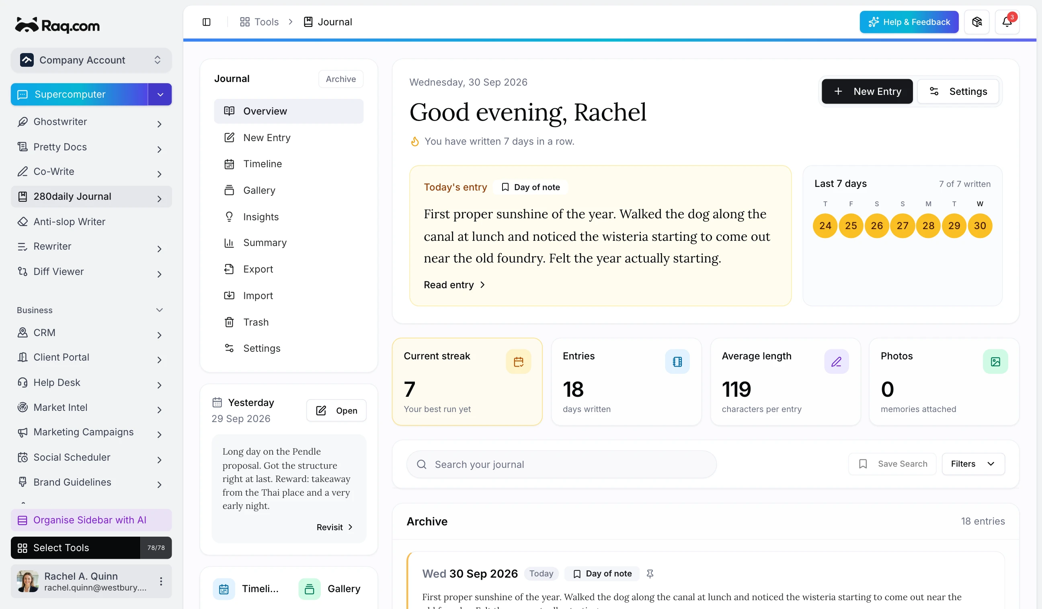Click the Revisit link
This screenshot has height=609, width=1042.
click(334, 527)
